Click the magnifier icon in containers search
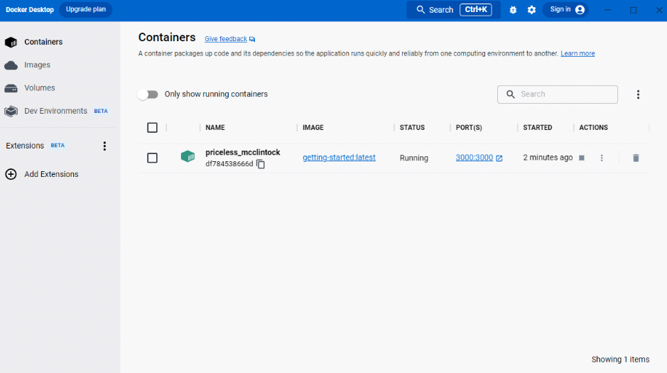 coord(511,94)
